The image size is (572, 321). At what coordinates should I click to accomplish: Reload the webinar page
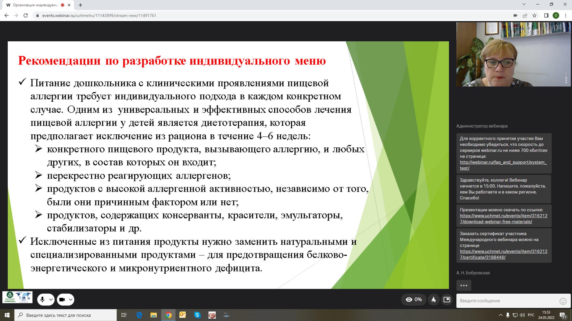[26, 15]
